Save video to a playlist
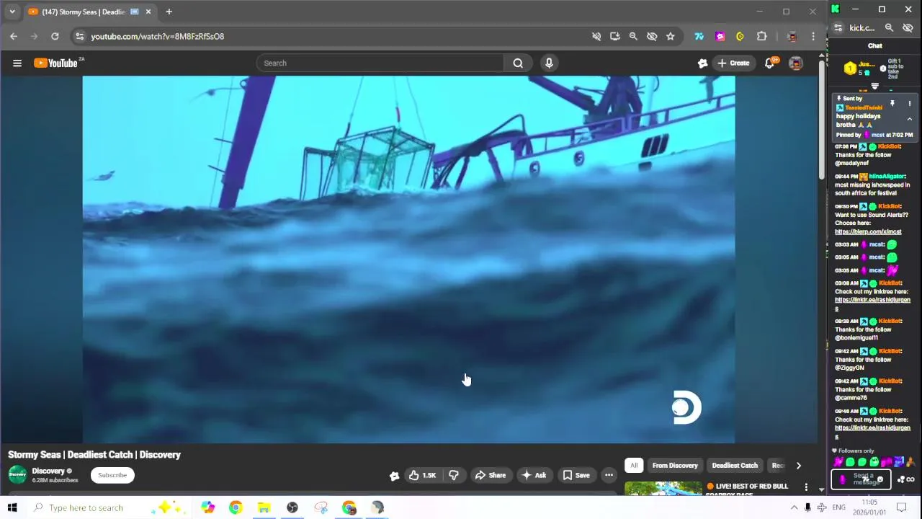Screen dimensions: 922x519 pyautogui.click(x=576, y=475)
